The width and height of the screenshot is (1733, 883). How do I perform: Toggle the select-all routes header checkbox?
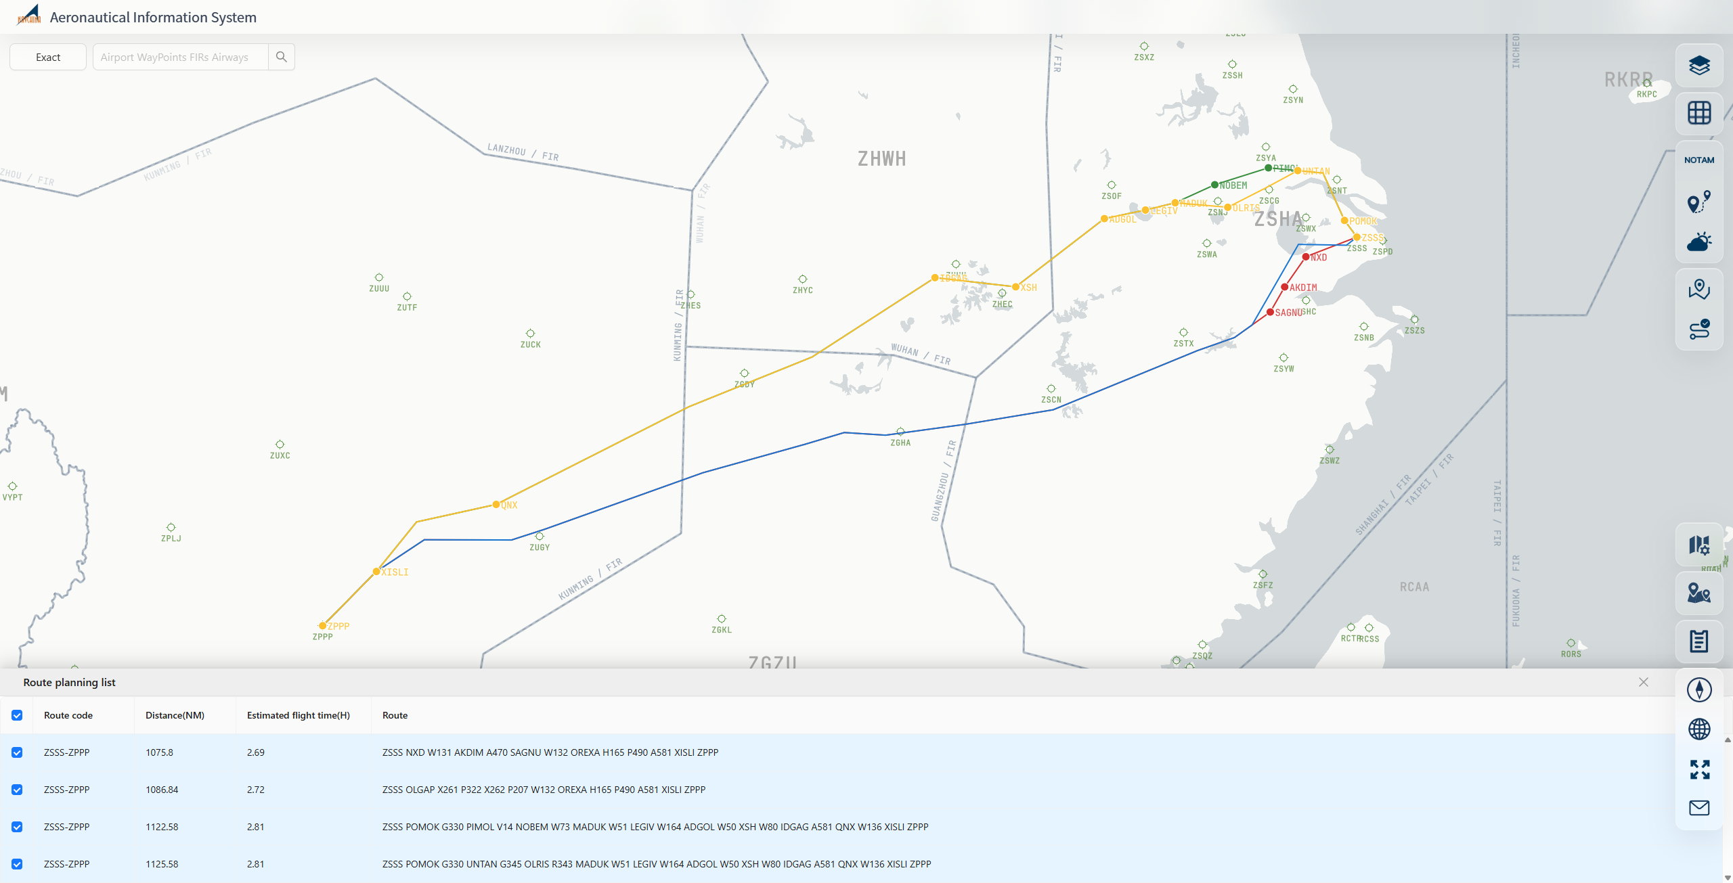coord(17,715)
